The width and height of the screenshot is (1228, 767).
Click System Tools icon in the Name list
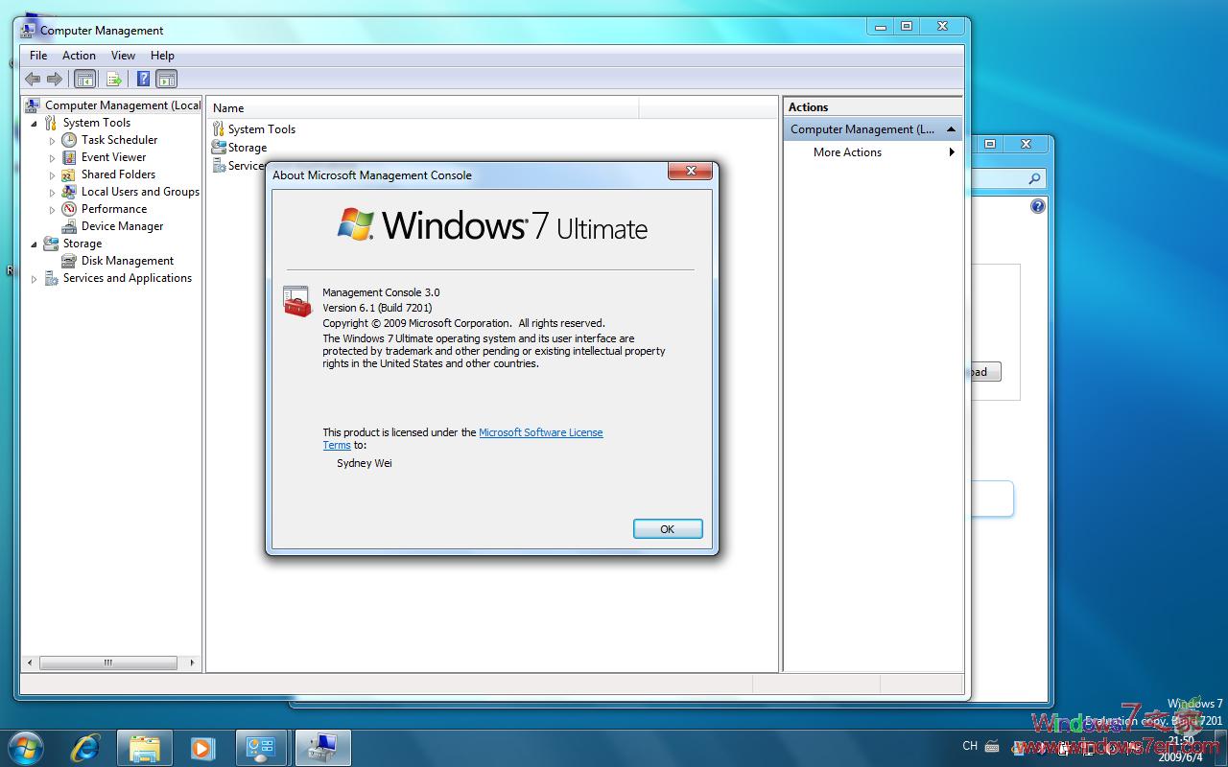tap(219, 128)
